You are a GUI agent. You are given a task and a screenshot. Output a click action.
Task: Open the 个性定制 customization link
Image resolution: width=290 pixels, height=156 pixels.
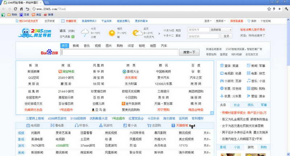pyautogui.click(x=265, y=21)
